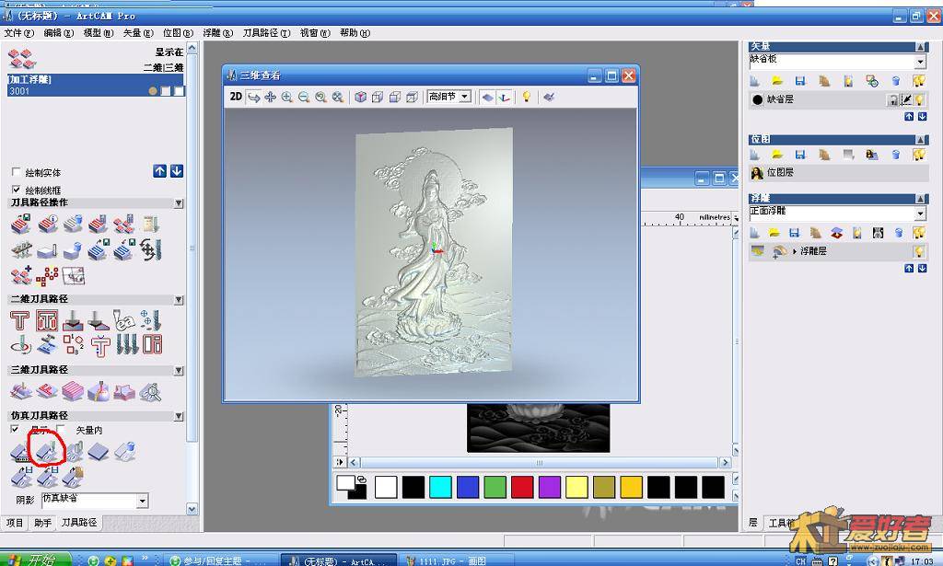Viewport: 943px width, 566px height.
Task: Select the pan tool in 3D view
Action: (271, 97)
